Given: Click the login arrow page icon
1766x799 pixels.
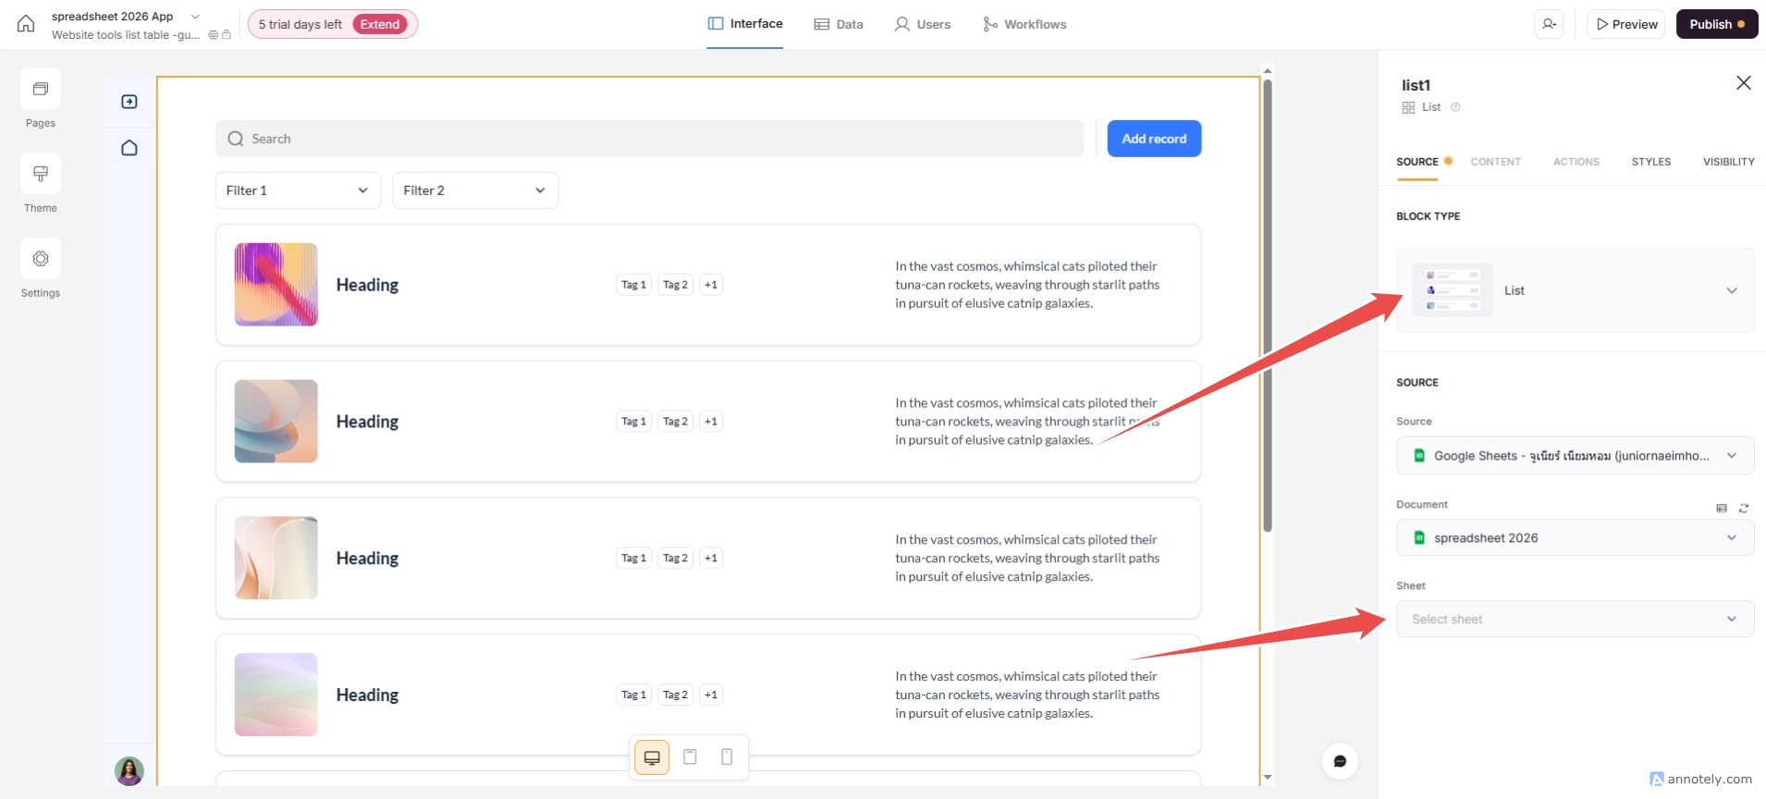Looking at the screenshot, I should 129,102.
